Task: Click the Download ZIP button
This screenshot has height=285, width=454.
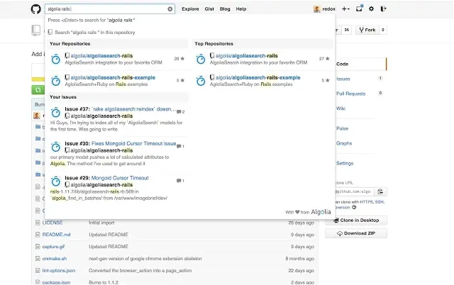Action: click(356, 233)
